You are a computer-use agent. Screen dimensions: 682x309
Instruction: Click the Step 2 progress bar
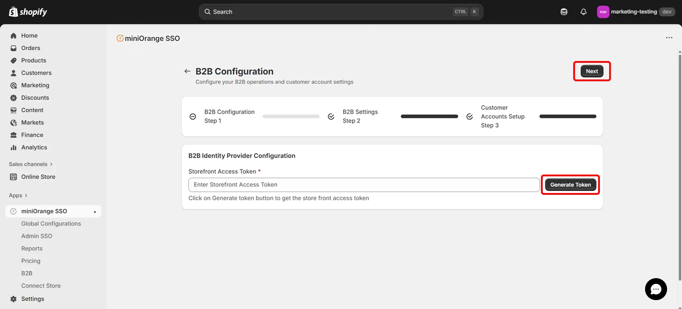(x=429, y=116)
